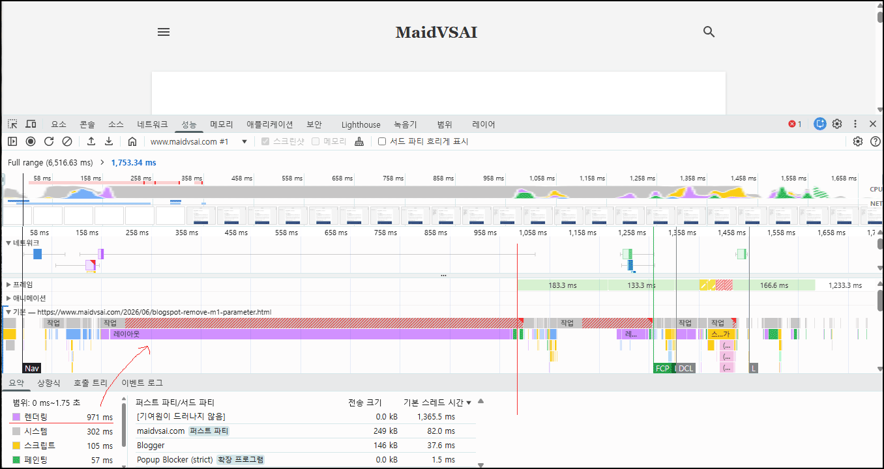Sort by 기본 스레드 시간 column arrow
Viewport: 884px width, 469px height.
pyautogui.click(x=469, y=403)
